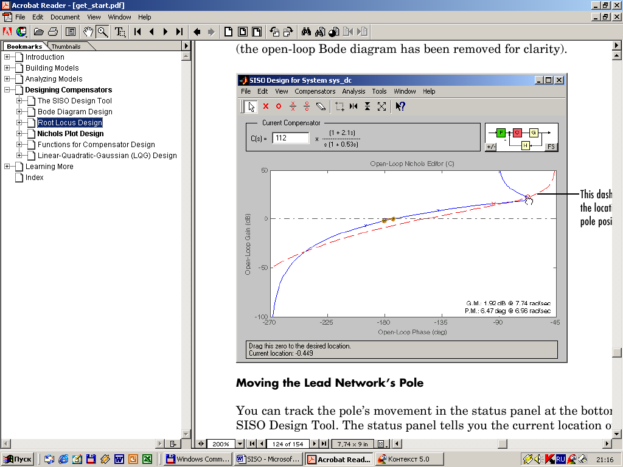The height and width of the screenshot is (467, 623).
Task: Open the Functions for Compensator Design bookmark
Action: [96, 145]
